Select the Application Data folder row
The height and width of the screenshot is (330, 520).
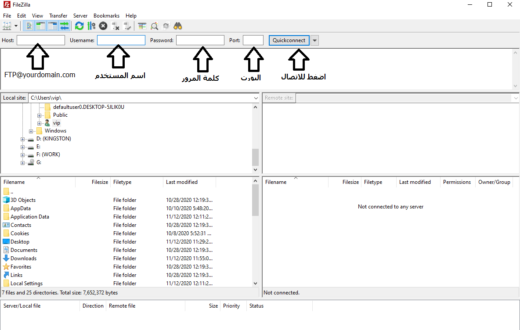tap(126, 217)
